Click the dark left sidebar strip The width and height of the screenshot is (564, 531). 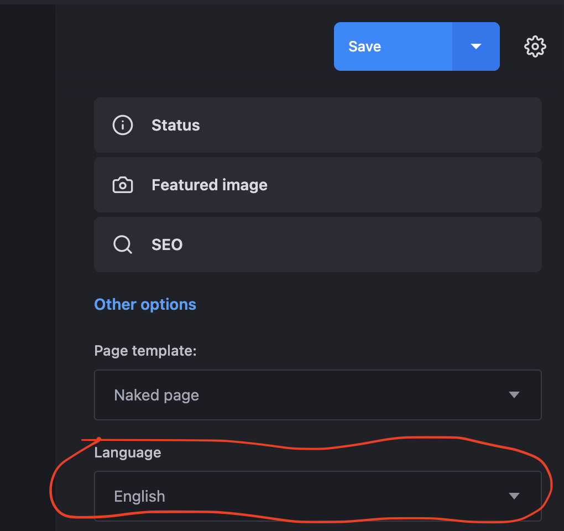point(28,265)
